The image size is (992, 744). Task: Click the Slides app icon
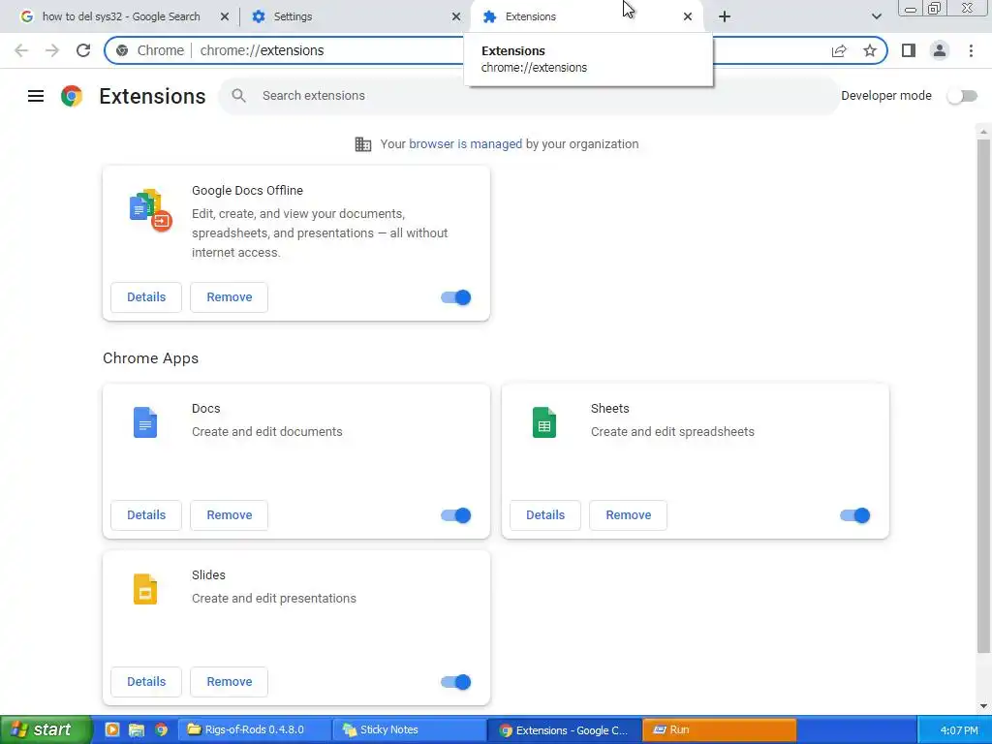click(x=145, y=589)
